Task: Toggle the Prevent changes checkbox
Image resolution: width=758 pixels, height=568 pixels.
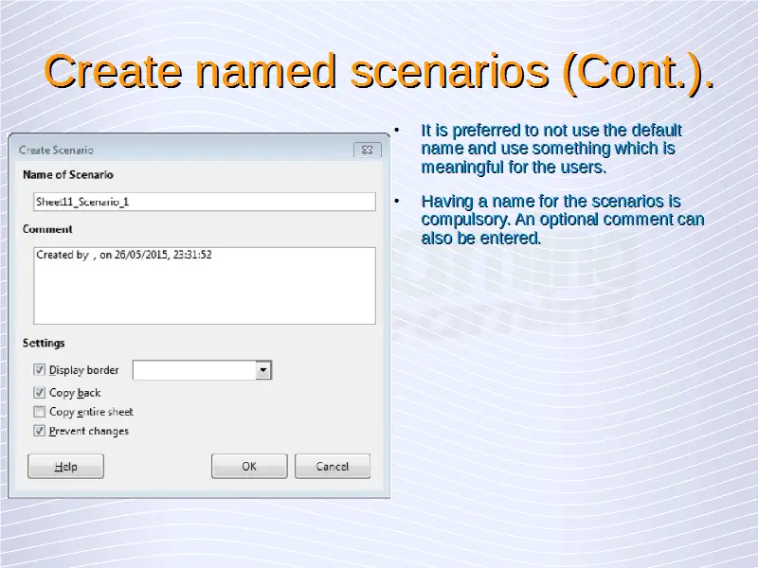Action: [40, 431]
